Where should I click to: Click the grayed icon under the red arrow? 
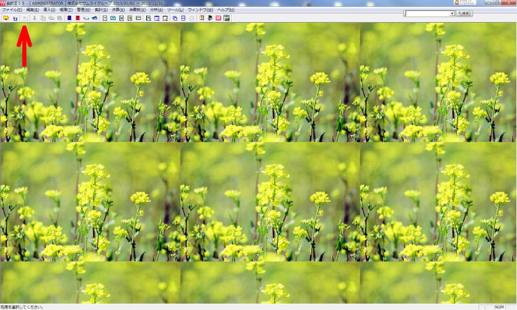23,18
